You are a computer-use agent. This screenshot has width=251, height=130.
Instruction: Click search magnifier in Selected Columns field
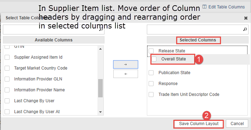click(245, 29)
